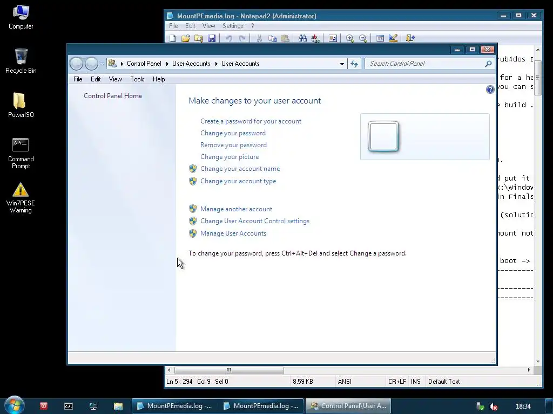The width and height of the screenshot is (553, 414).
Task: Go to Control Panel Home
Action: point(113,96)
